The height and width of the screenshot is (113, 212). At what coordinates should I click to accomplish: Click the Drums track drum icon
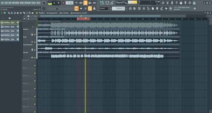(x=32, y=34)
